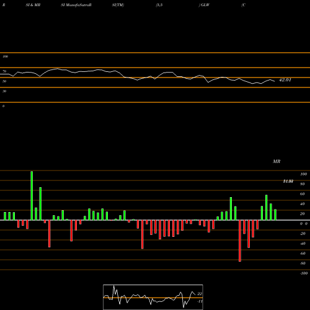Click the end of the white RSI line
The width and height of the screenshot is (310, 310).
coord(275,81)
